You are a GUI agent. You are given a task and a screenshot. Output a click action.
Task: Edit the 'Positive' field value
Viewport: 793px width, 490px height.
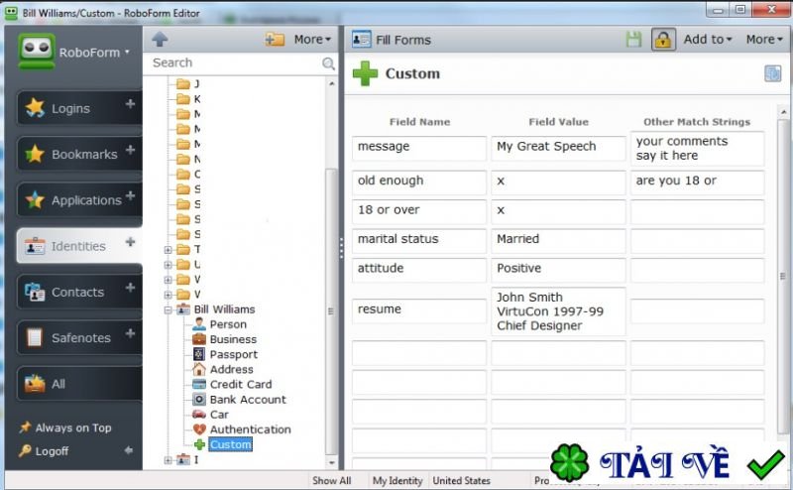[558, 271]
